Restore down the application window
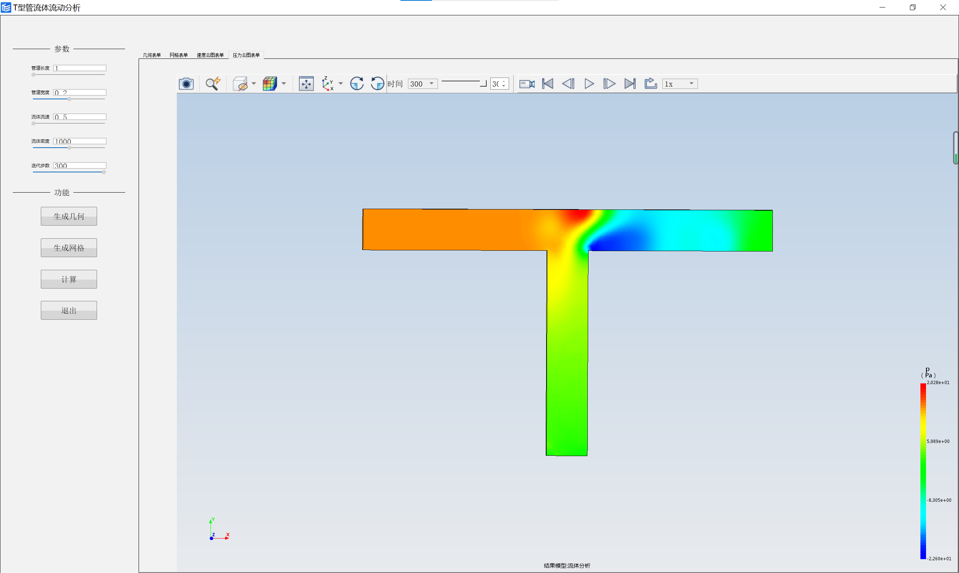This screenshot has width=959, height=573. click(x=912, y=7)
